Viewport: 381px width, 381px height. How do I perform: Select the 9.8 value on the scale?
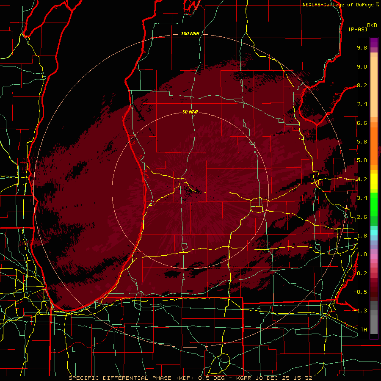click(x=362, y=47)
